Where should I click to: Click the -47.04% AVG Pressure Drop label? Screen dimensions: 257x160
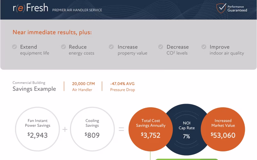tap(122, 87)
